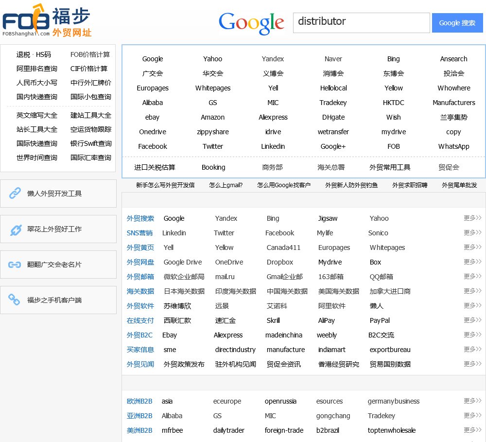Open FOB价格计算 calculator link

pos(90,54)
